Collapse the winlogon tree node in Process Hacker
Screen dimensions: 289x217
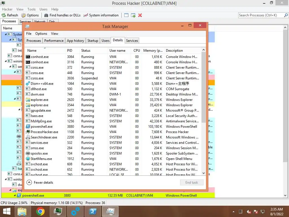pos(6,179)
